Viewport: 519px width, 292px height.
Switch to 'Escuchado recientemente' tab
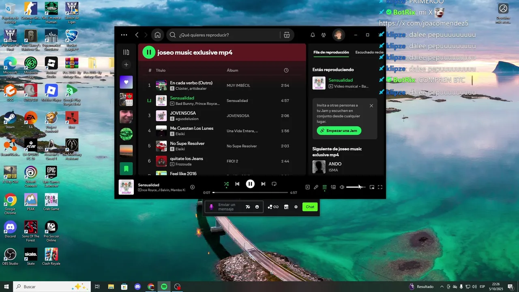[369, 52]
